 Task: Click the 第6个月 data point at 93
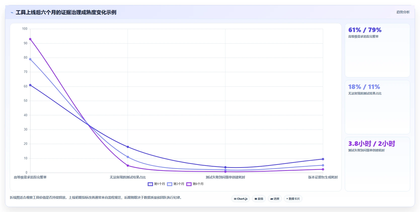point(30,39)
